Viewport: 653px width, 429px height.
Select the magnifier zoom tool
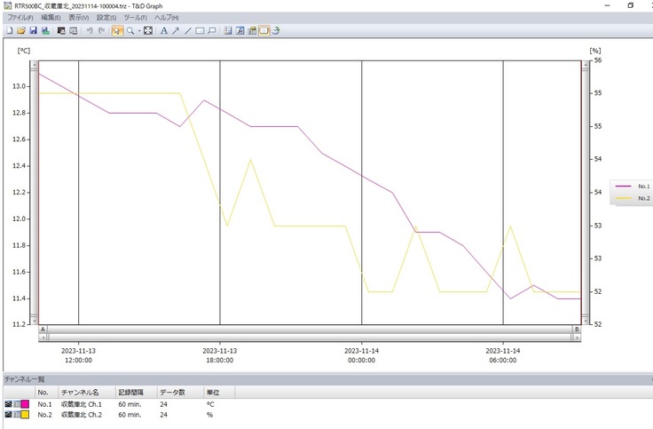(130, 30)
